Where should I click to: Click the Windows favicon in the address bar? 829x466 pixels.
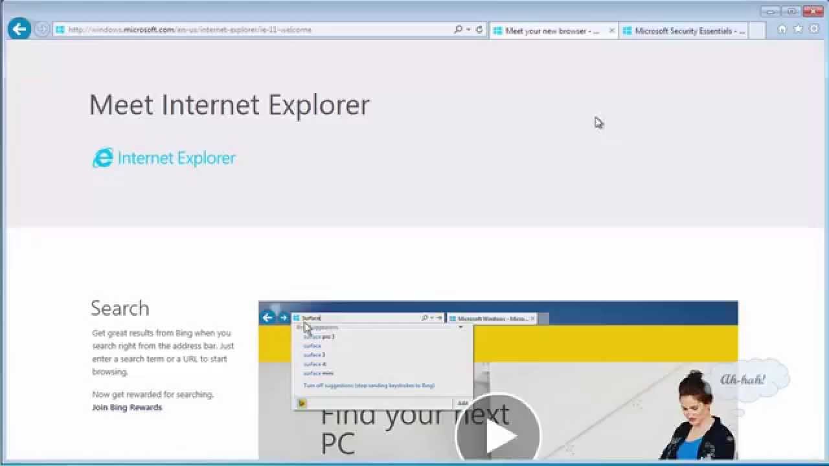[x=60, y=30]
